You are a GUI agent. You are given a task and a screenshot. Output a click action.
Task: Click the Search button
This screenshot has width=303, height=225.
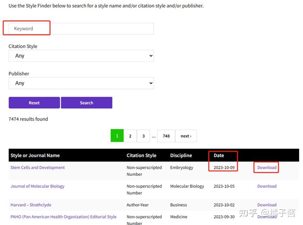coord(87,103)
